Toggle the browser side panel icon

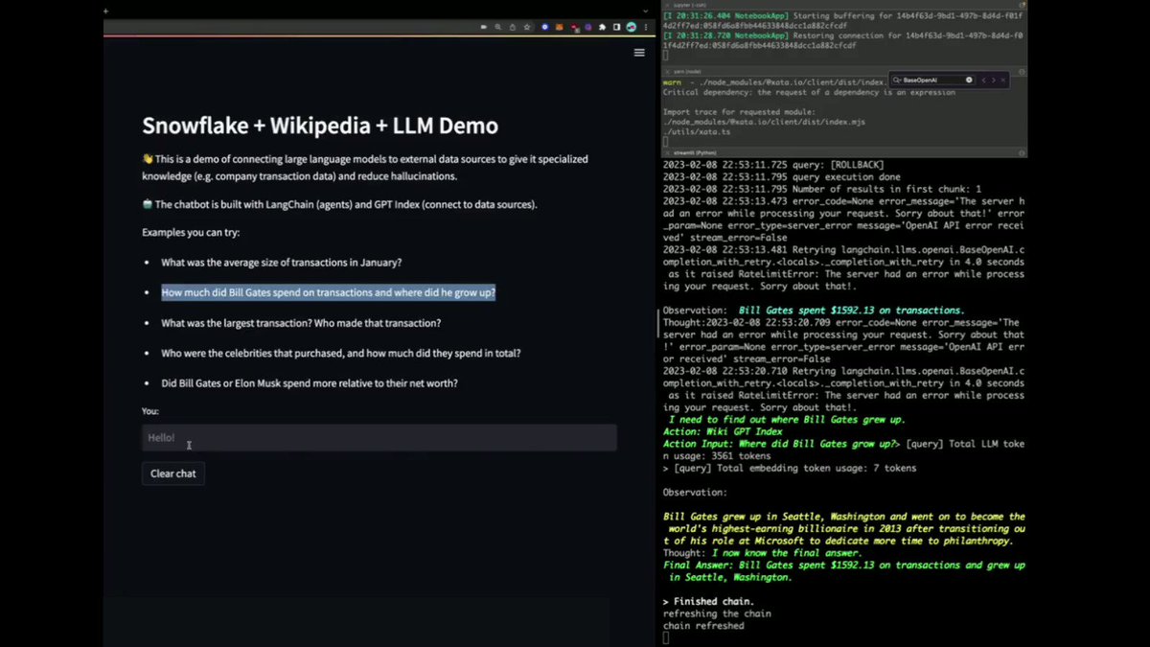coord(616,28)
